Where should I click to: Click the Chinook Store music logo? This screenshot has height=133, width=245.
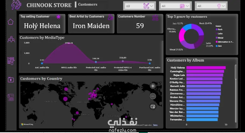(16, 5)
